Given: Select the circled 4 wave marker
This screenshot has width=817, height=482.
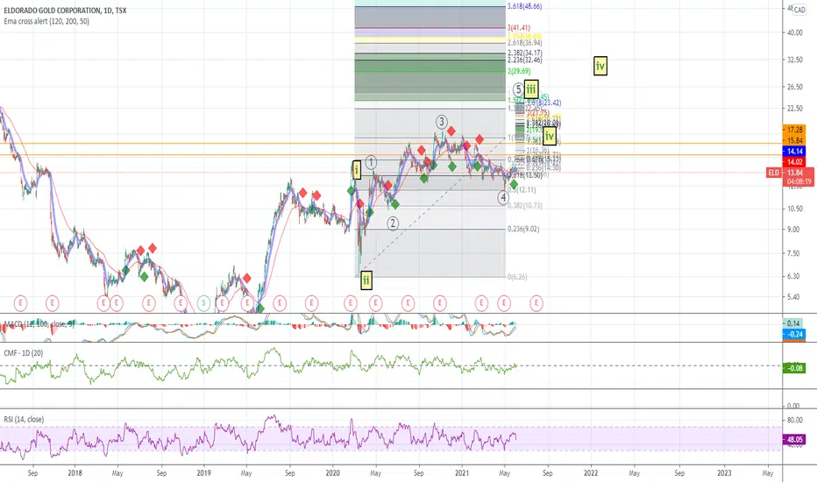Looking at the screenshot, I should tap(503, 197).
